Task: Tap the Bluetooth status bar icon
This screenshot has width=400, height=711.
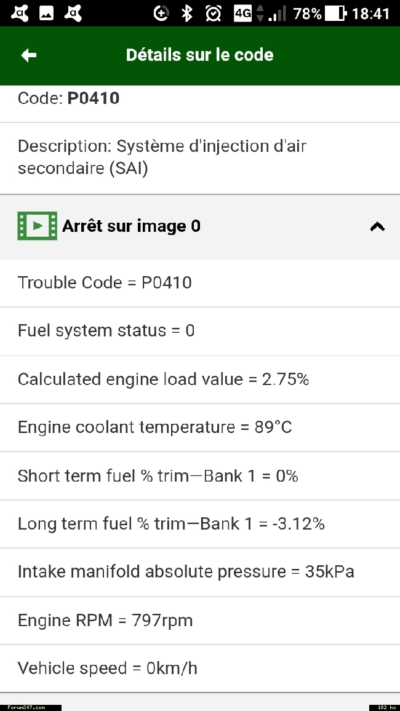Action: point(186,13)
